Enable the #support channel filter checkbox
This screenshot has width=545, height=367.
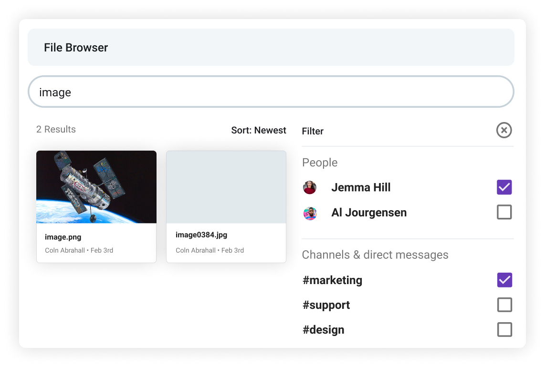[504, 305]
